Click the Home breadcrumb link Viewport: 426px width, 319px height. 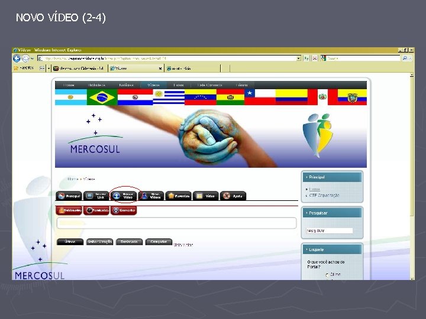73,179
